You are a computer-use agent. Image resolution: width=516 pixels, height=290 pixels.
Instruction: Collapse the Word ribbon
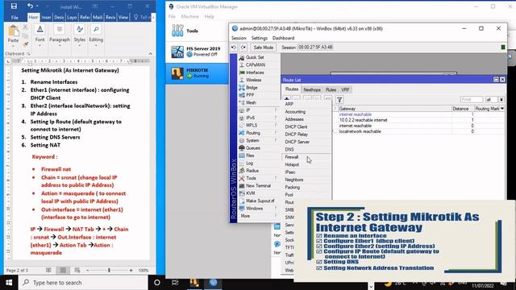(x=151, y=54)
